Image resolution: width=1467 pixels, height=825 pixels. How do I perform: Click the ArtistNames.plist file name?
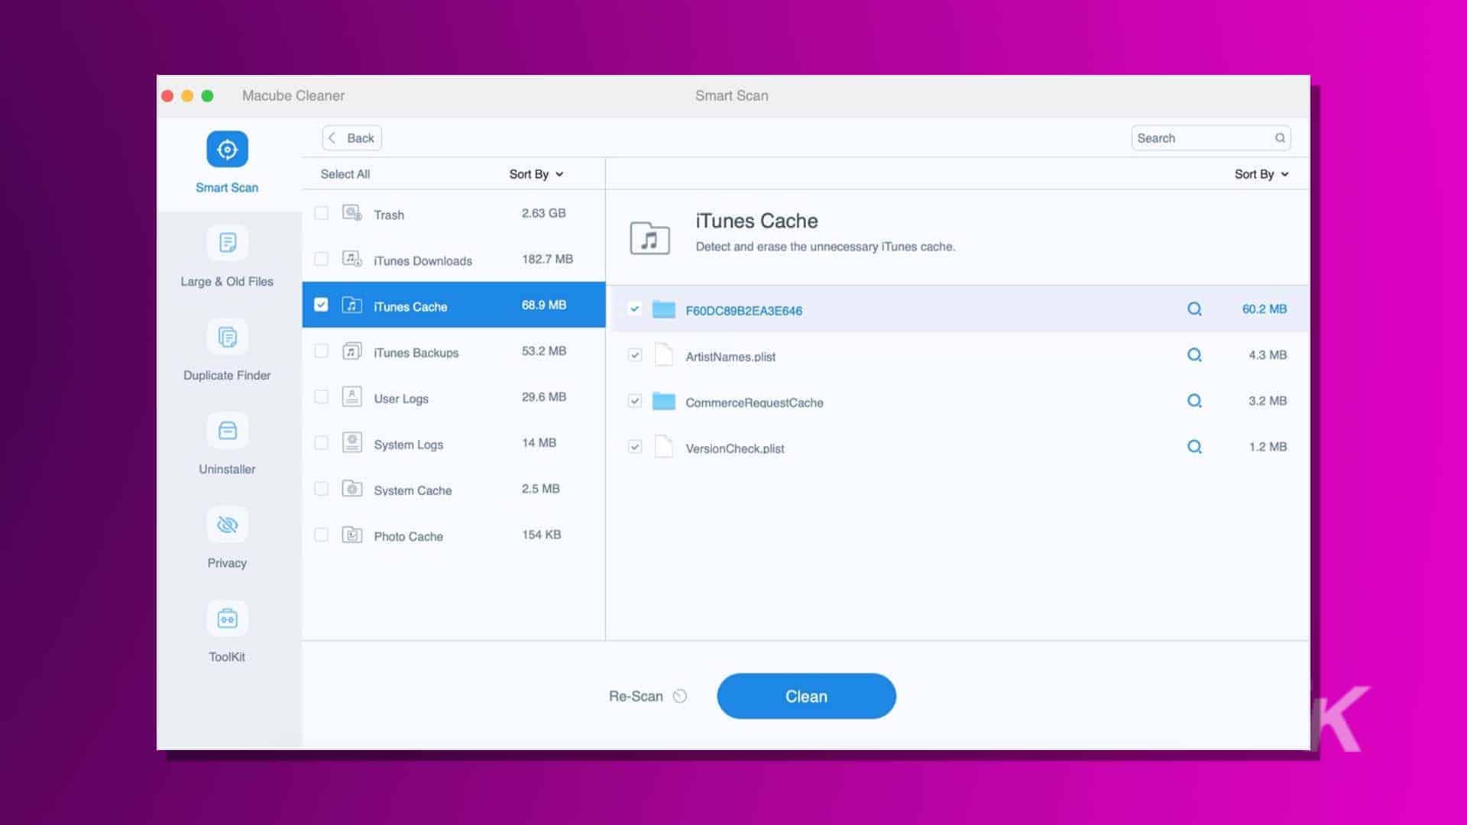(x=730, y=357)
